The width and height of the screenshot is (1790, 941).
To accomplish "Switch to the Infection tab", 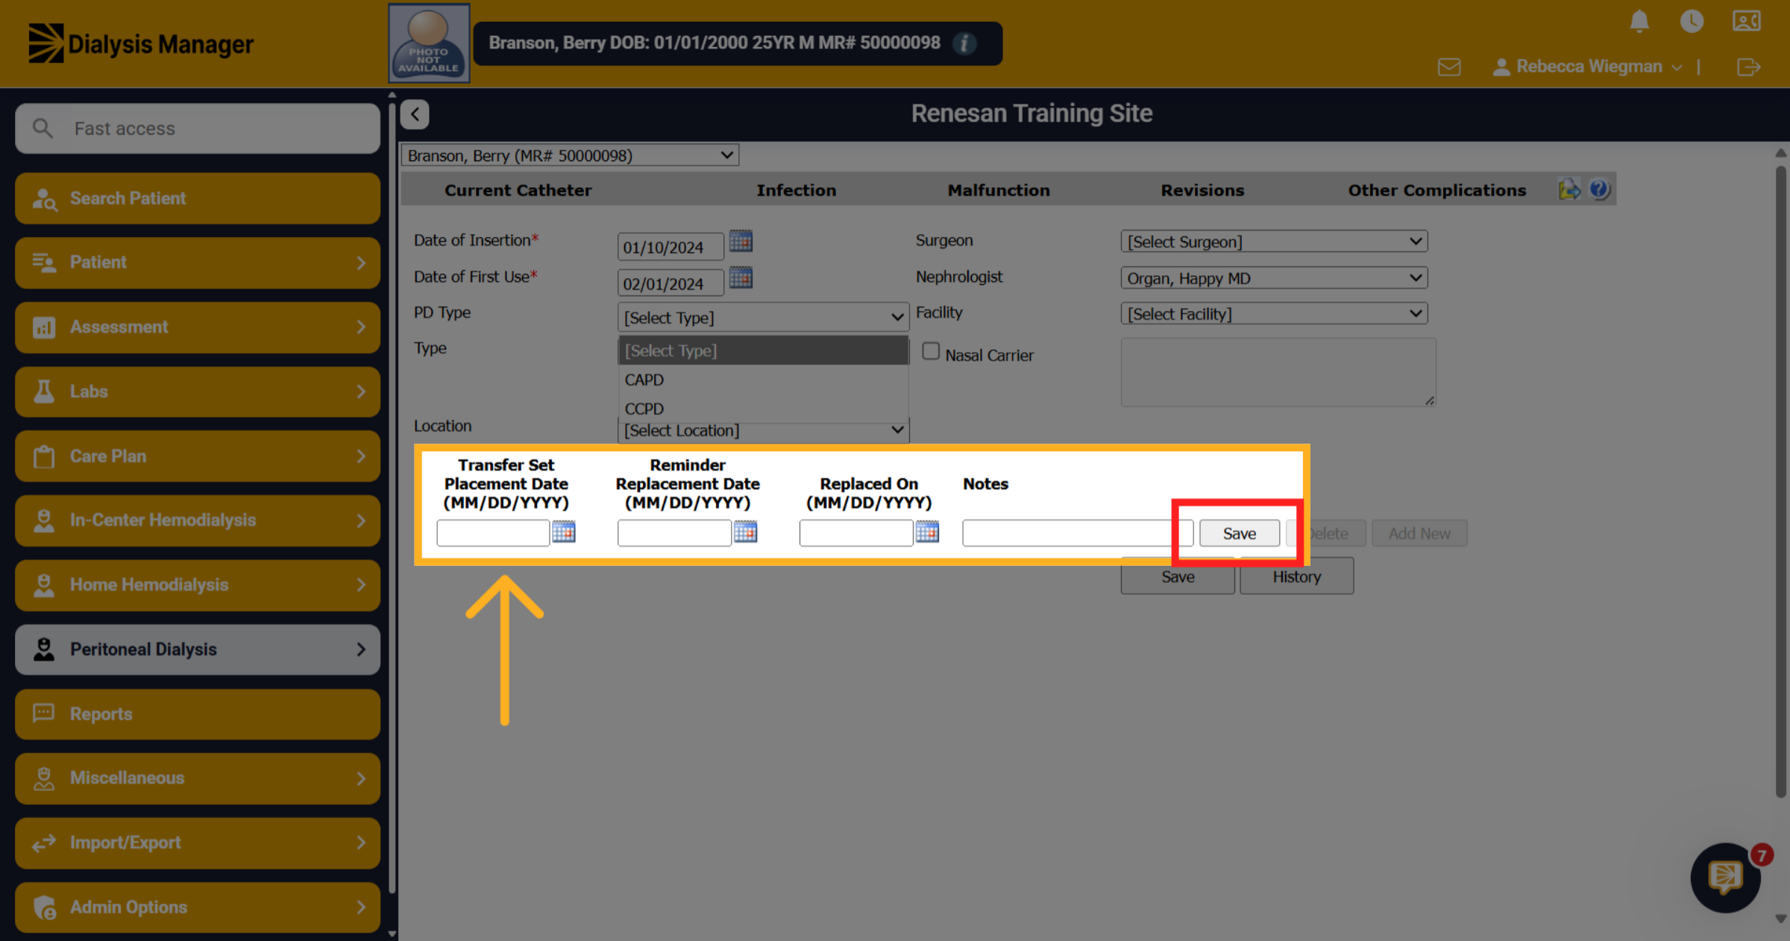I will 796,190.
